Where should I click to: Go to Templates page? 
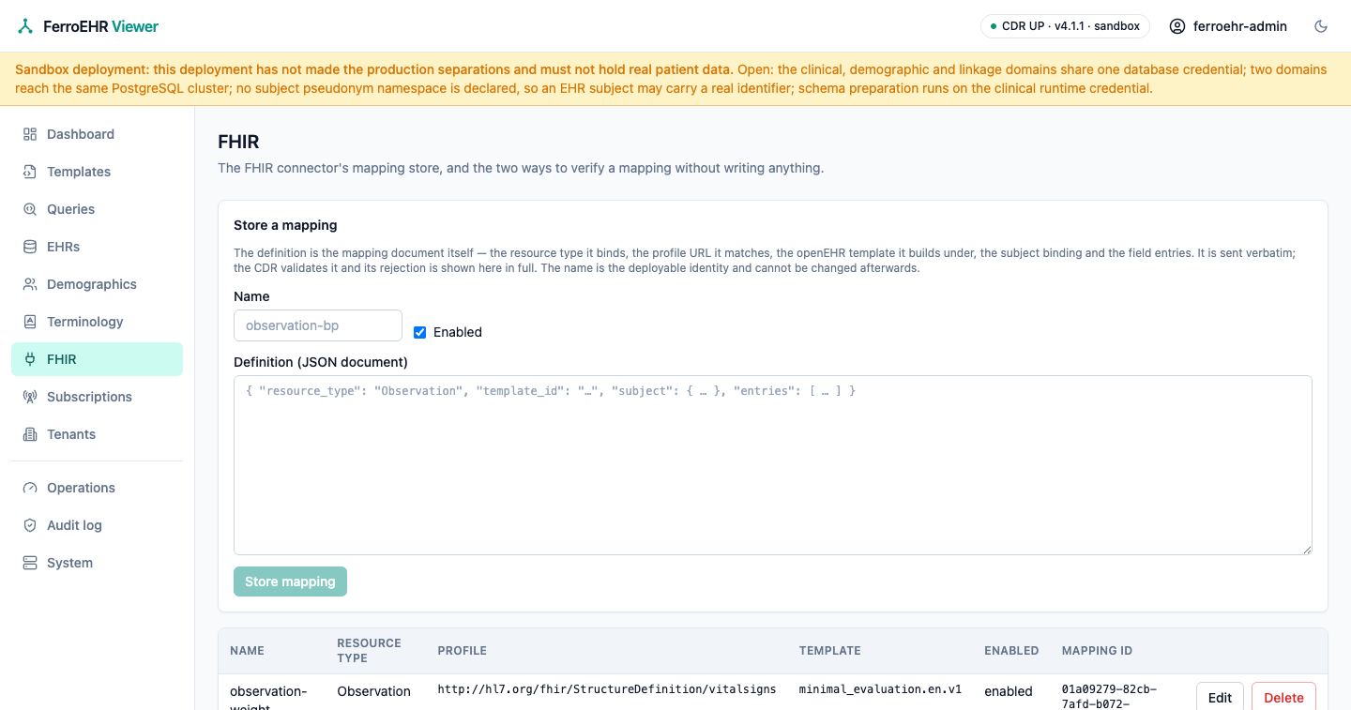click(x=97, y=172)
